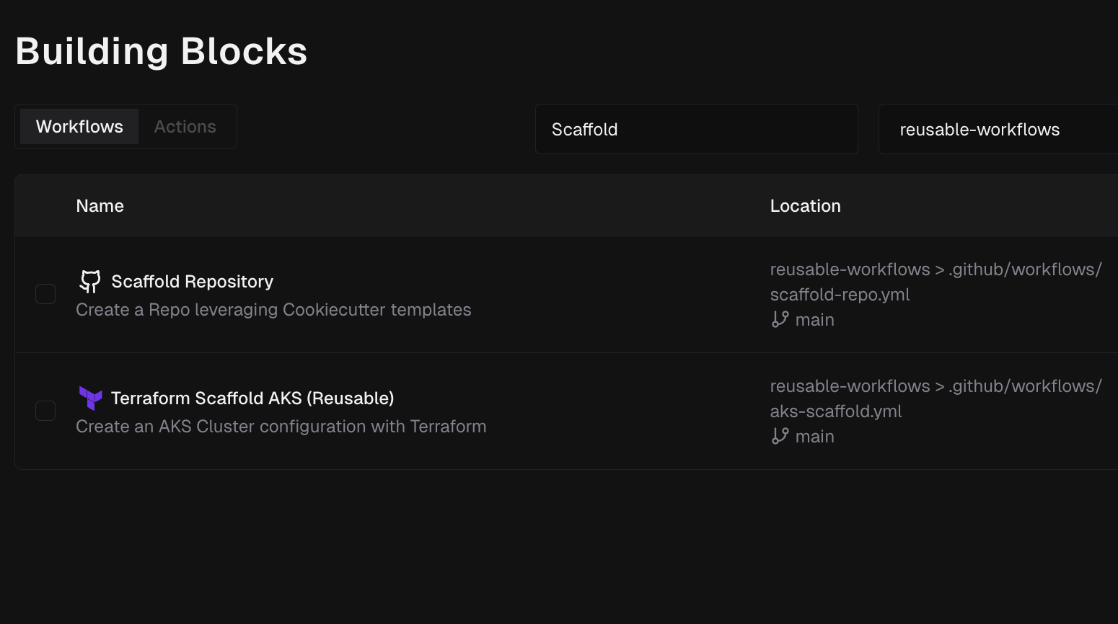Click the Cookiecutter templates description text

pyautogui.click(x=273, y=310)
